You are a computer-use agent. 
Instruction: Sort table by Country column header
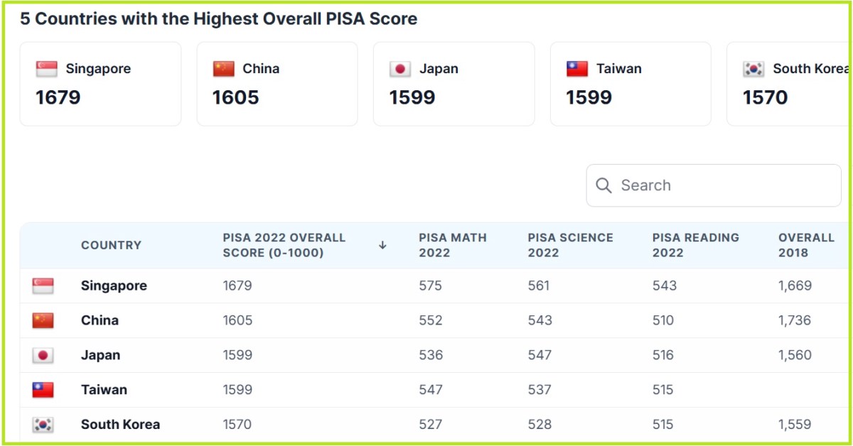[x=111, y=245]
